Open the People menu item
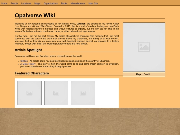The image size is (180, 135). 14,3
